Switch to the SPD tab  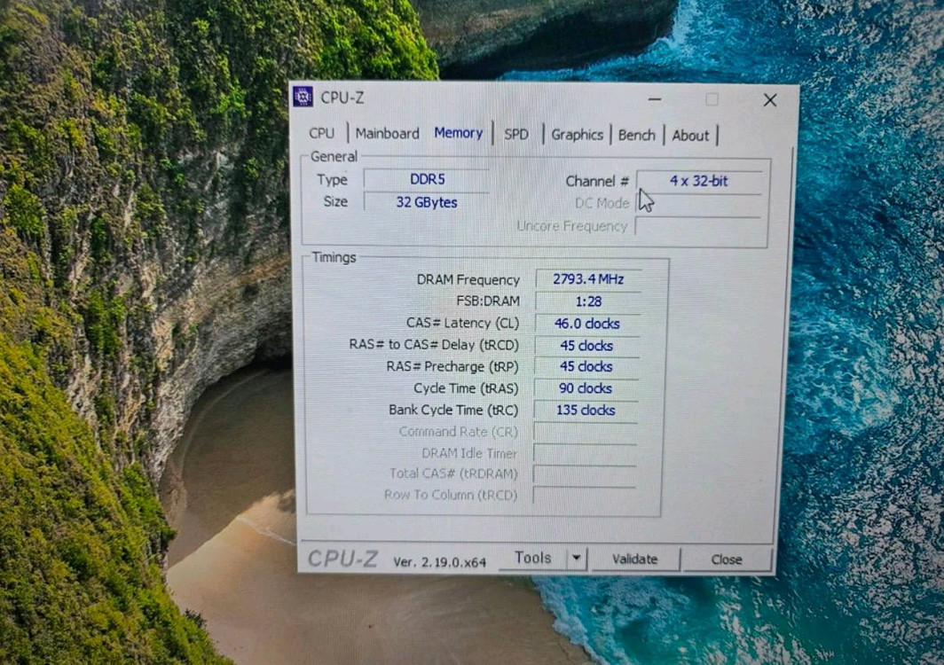[x=515, y=134]
